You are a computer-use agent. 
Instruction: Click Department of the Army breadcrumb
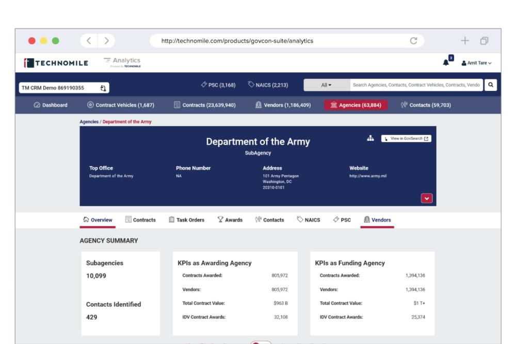[127, 122]
